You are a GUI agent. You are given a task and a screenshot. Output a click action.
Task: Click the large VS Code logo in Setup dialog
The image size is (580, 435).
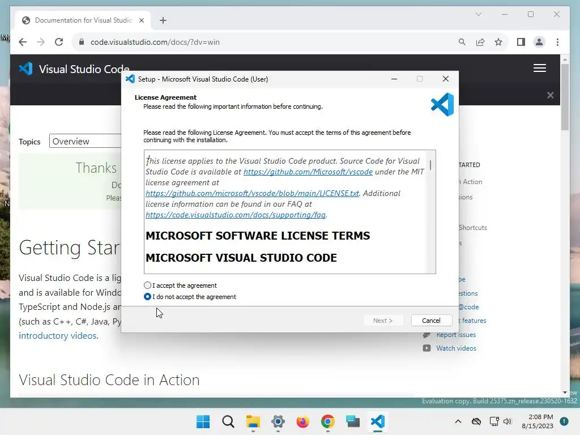pyautogui.click(x=442, y=104)
